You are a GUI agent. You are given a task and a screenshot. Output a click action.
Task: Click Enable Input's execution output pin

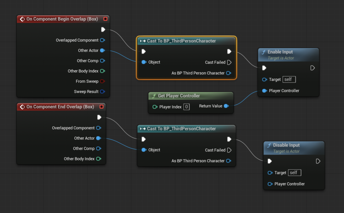pos(312,68)
